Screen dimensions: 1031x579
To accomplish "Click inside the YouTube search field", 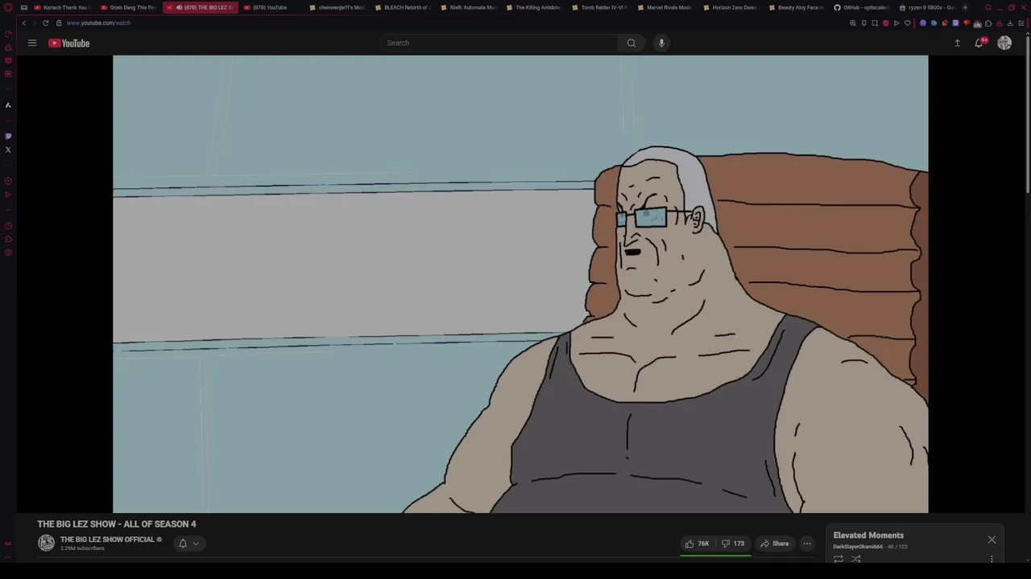I will [499, 43].
